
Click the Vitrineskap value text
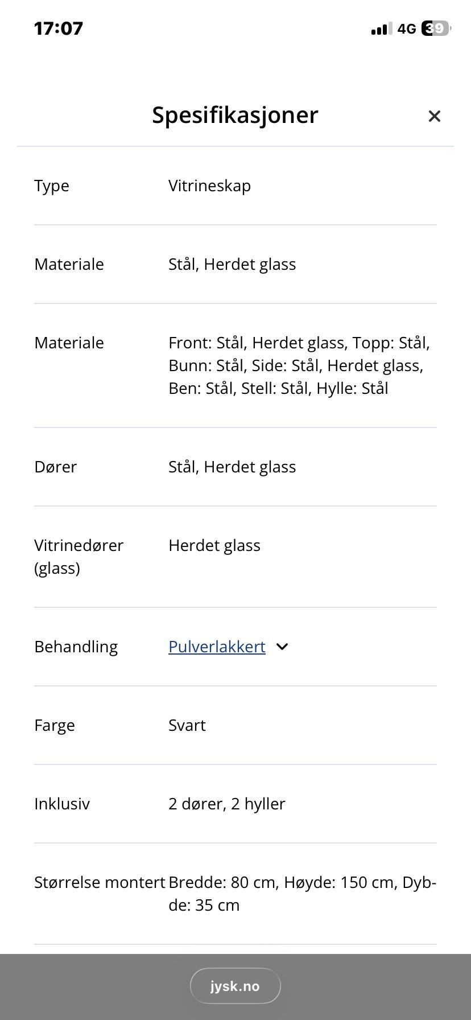[209, 186]
